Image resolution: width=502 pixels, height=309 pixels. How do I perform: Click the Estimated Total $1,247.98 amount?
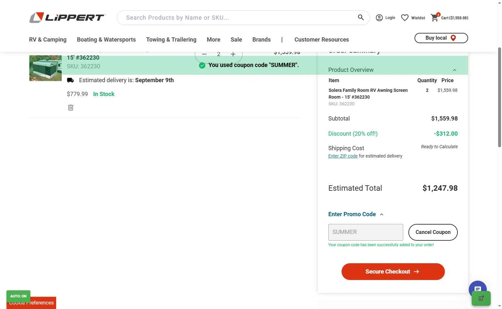pos(440,188)
